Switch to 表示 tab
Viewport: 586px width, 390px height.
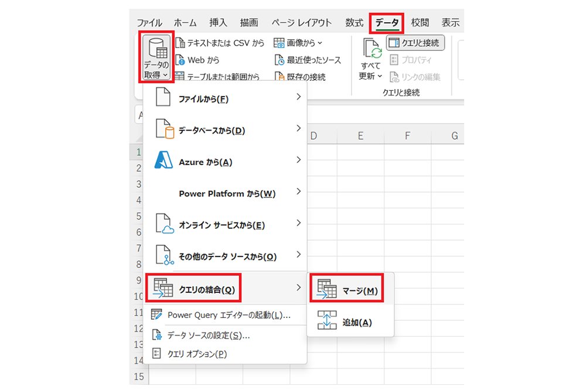coord(450,23)
